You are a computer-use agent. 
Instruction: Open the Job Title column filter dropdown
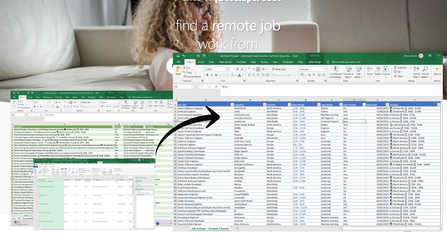[x=232, y=104]
